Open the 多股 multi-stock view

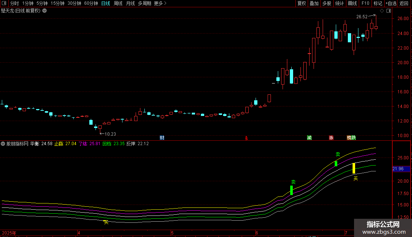(x=327, y=3)
